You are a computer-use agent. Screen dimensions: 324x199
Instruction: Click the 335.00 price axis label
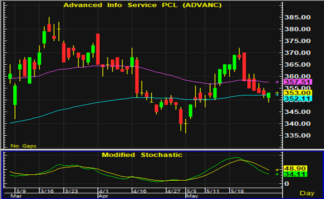tap(297, 135)
